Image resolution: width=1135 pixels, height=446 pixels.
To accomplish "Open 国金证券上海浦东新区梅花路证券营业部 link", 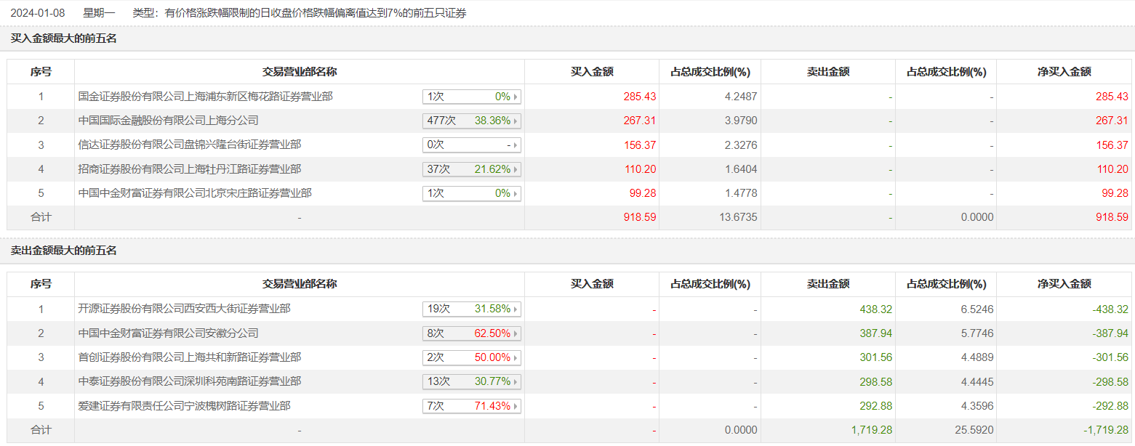I will (x=206, y=97).
